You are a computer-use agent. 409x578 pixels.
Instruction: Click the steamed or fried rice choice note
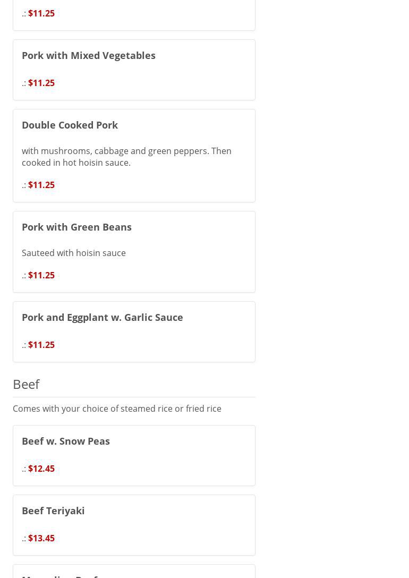click(x=117, y=409)
